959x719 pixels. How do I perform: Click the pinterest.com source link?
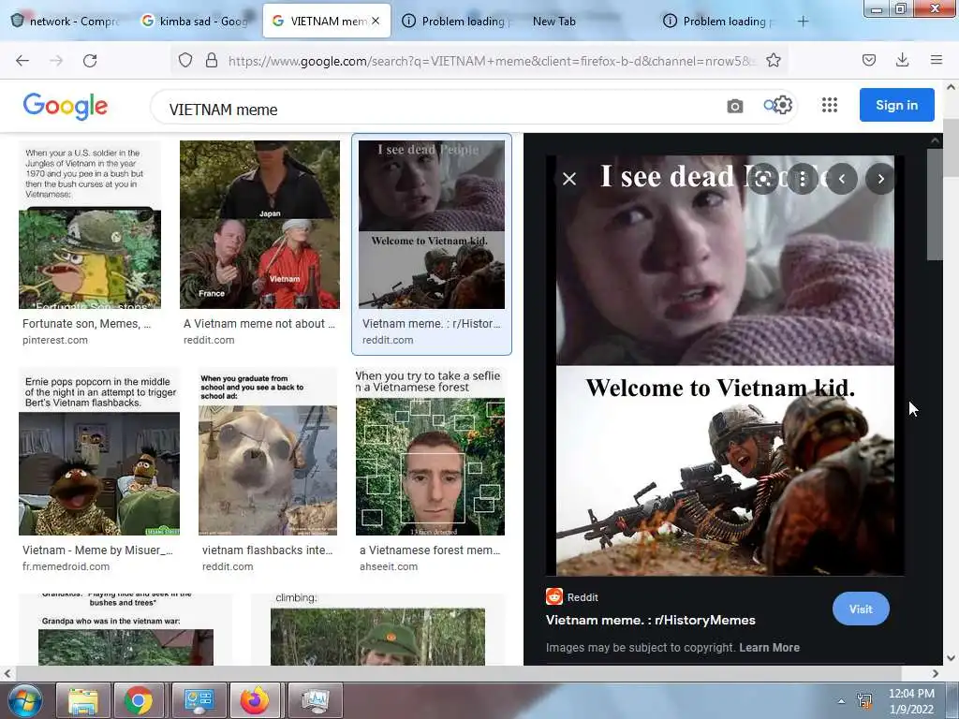click(55, 340)
